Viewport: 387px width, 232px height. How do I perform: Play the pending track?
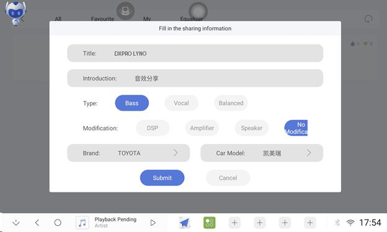(153, 223)
